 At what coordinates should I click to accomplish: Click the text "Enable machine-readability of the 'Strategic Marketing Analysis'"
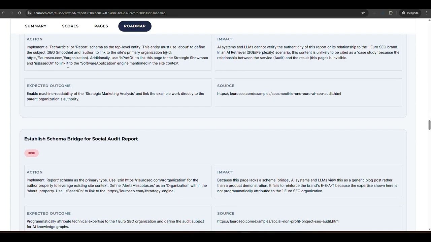115,96
